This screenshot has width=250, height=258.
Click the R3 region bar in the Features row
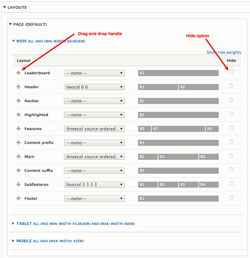[x=212, y=129]
